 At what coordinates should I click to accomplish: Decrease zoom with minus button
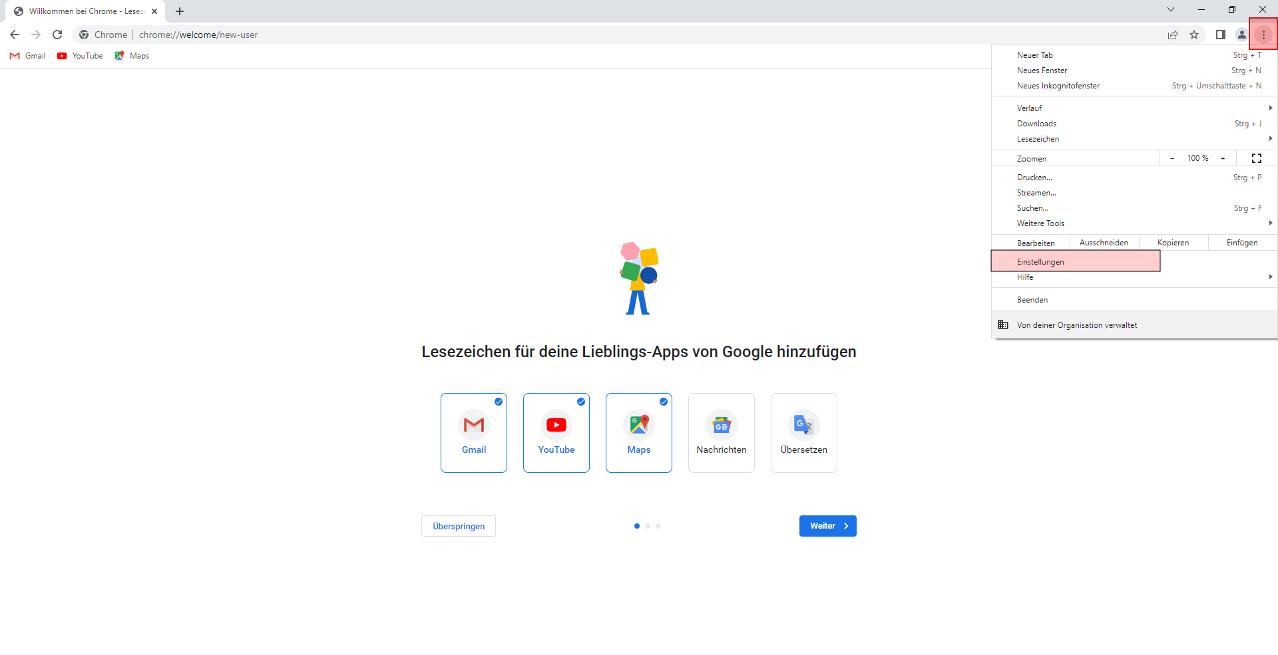point(1172,158)
